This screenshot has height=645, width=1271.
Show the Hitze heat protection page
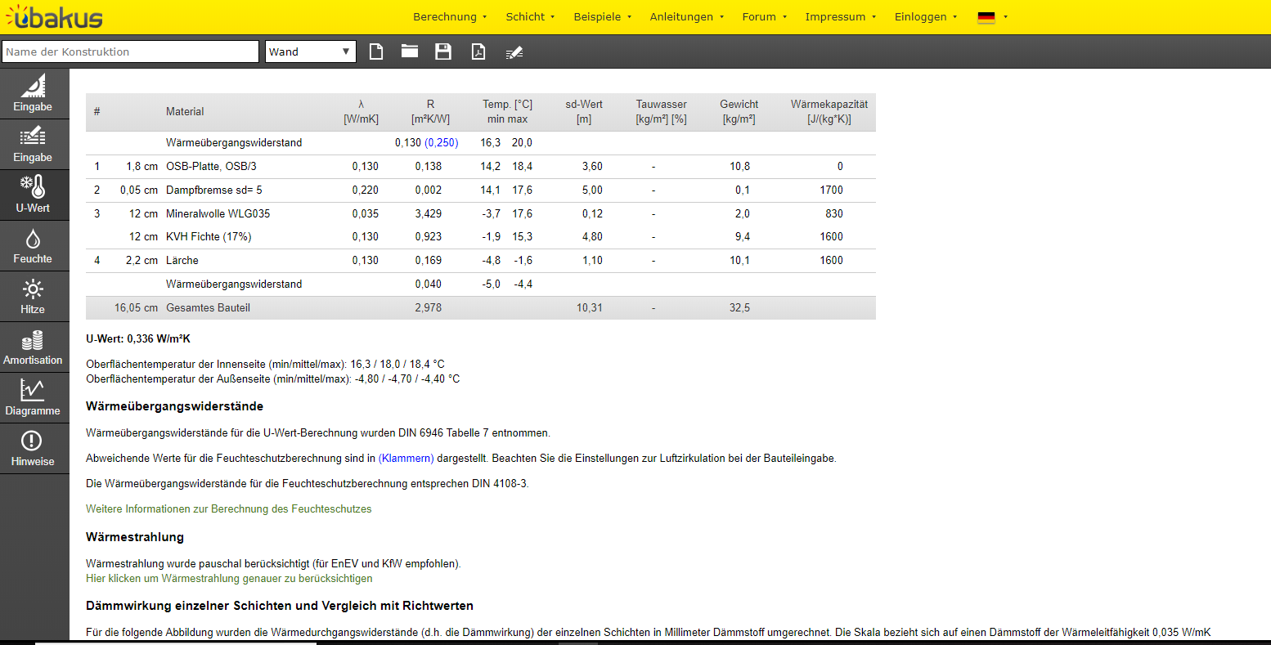pyautogui.click(x=33, y=296)
